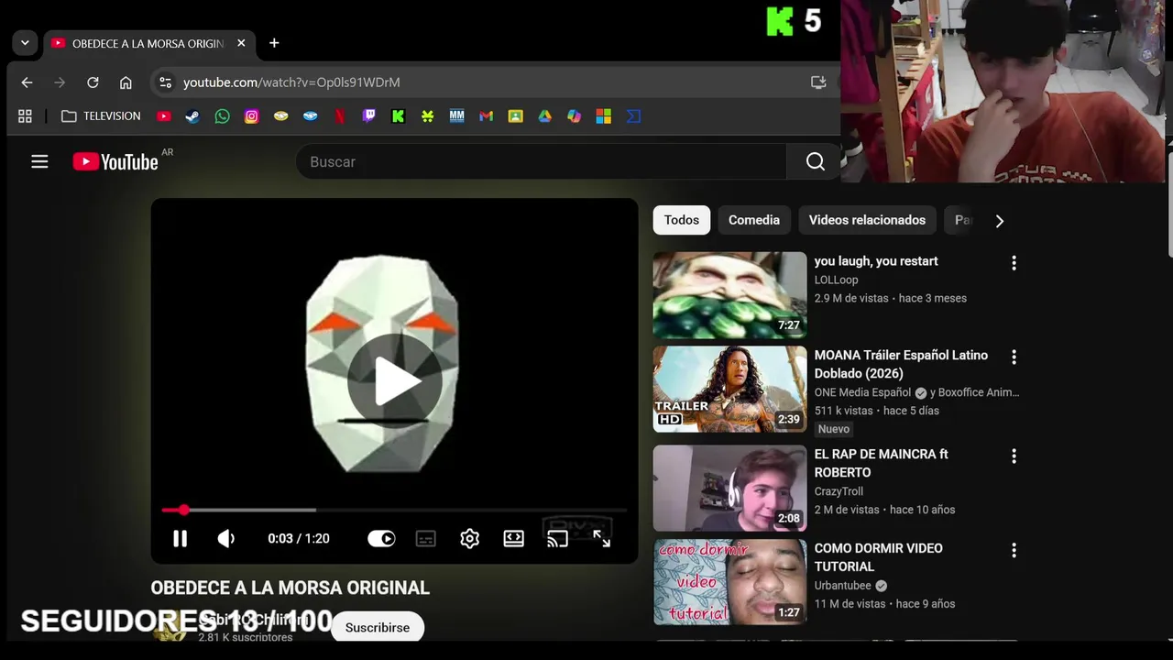Open the WhatsApp bookmark
Screen dimensions: 1173x660
point(222,116)
